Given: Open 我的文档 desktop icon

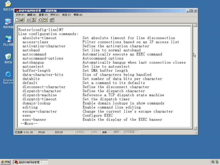Looking at the screenshot, I should click(8, 6).
